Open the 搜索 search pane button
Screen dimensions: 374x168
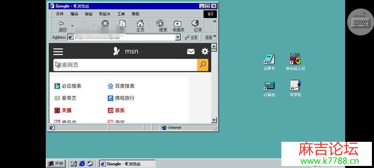(x=163, y=26)
